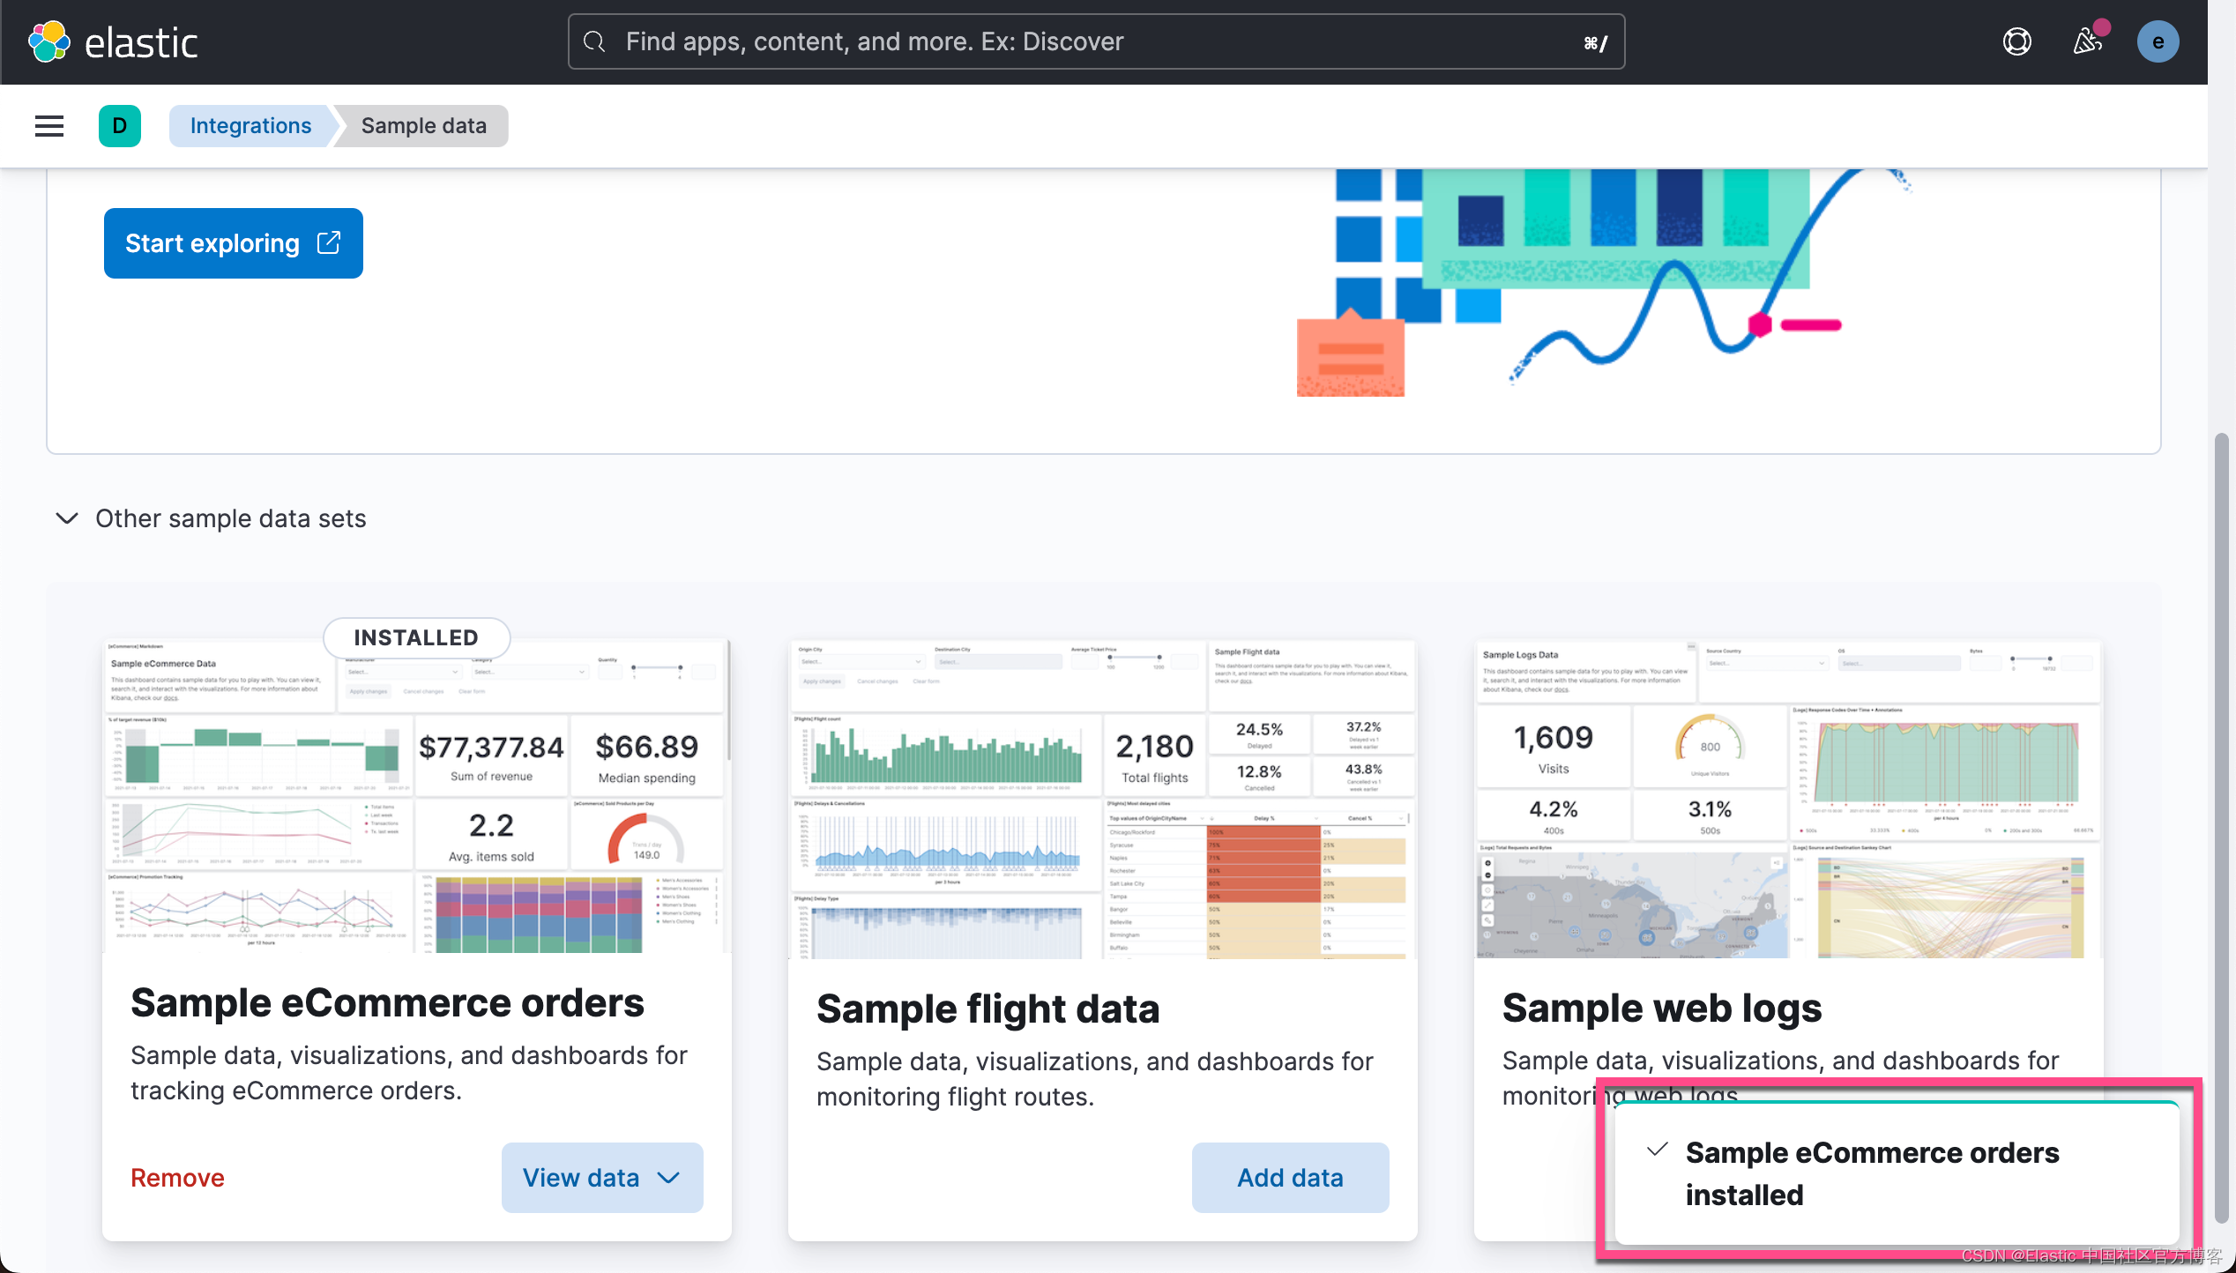The image size is (2236, 1273).
Task: Click the keyboard shortcut badge in search bar
Action: tap(1594, 41)
